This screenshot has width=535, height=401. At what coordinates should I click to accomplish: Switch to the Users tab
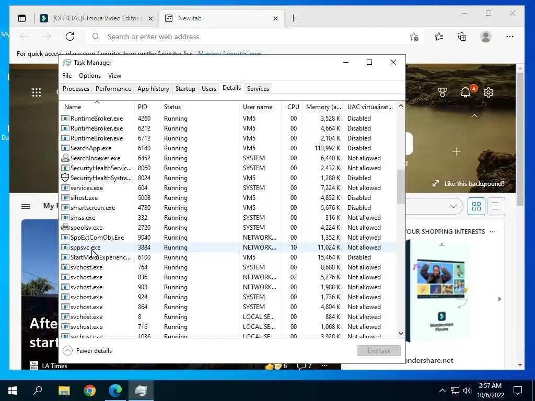209,89
